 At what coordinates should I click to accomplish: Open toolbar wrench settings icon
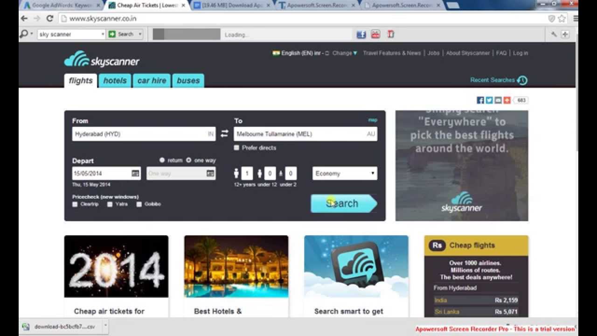click(x=554, y=35)
